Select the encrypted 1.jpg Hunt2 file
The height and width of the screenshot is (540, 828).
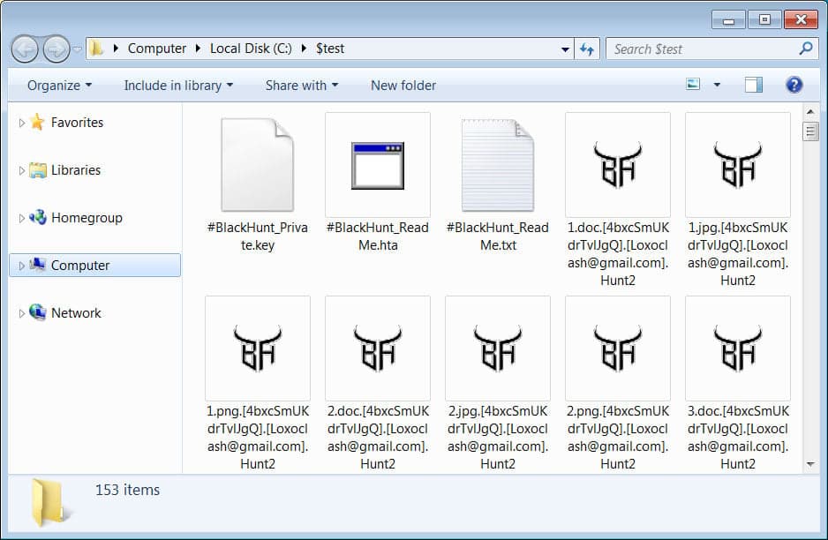point(737,165)
